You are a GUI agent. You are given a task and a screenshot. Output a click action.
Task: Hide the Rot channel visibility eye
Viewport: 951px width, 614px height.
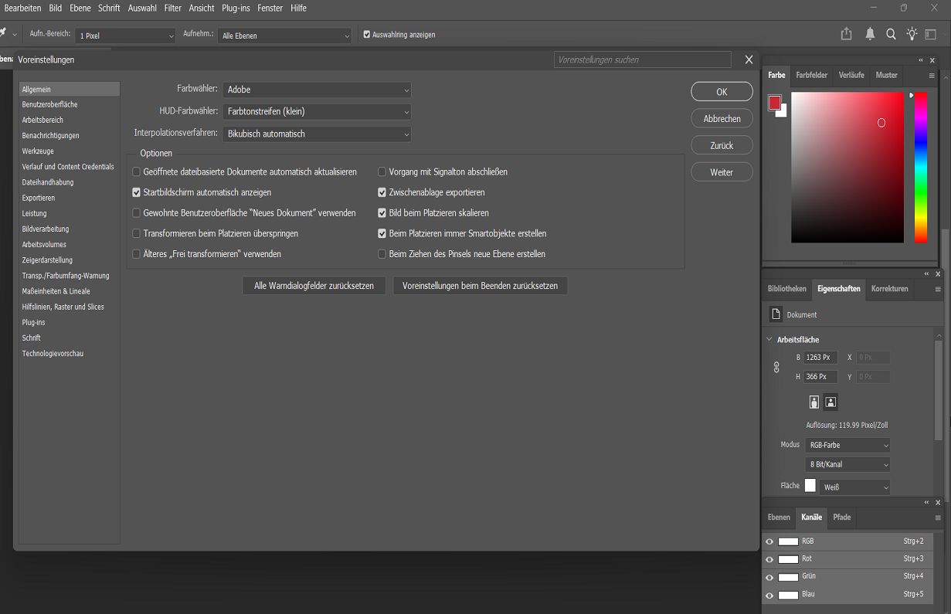coord(769,558)
